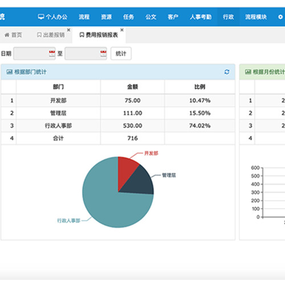Close the 费用报销报表 tab

tap(122, 30)
